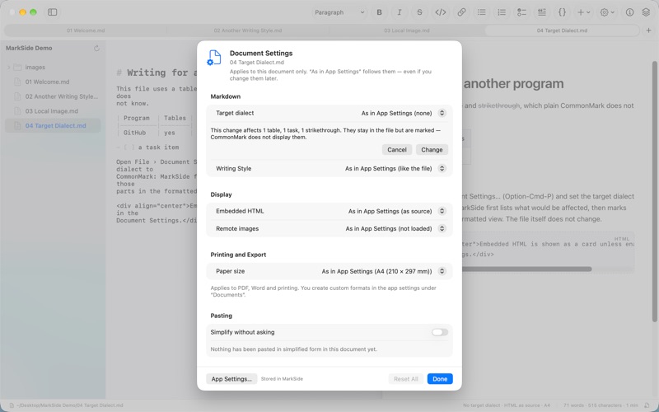Click the reload icon next to MarkSide Demo

(x=96, y=49)
